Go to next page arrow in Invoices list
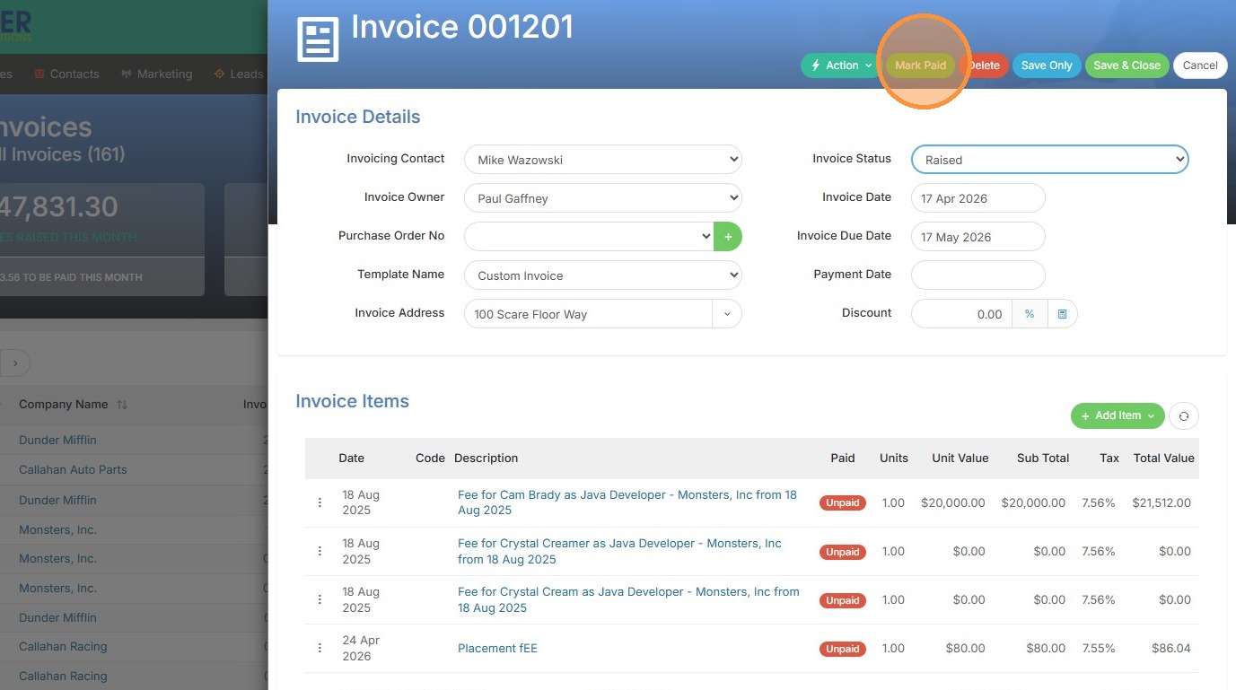This screenshot has width=1236, height=690. 15,363
